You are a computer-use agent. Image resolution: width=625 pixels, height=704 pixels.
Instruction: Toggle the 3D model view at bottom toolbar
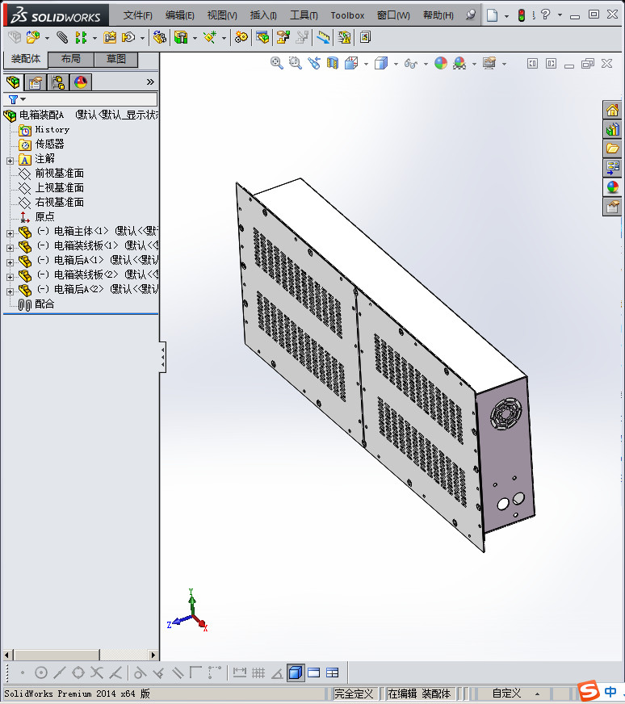coord(296,673)
